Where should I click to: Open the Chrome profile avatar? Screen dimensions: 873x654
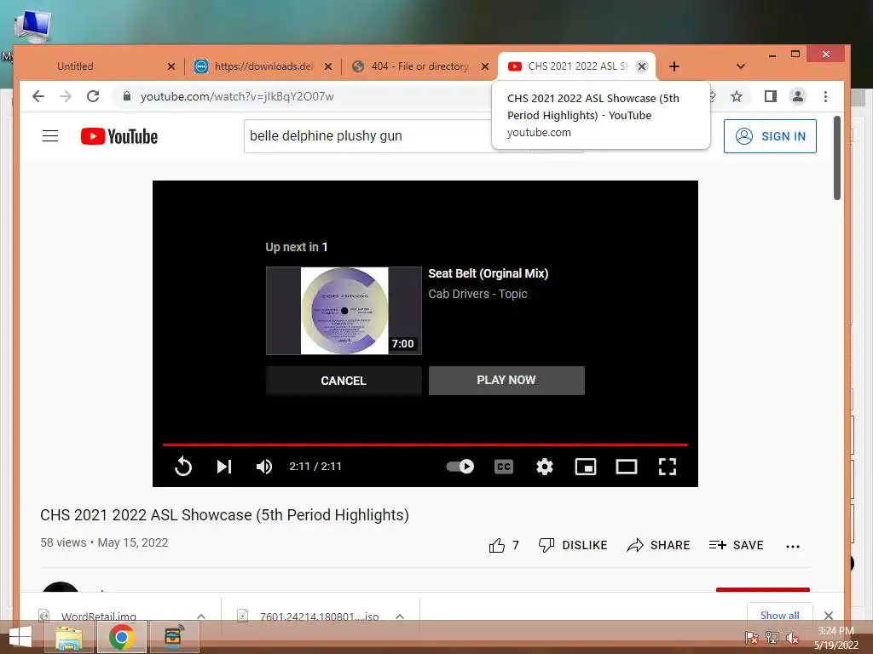pos(798,96)
